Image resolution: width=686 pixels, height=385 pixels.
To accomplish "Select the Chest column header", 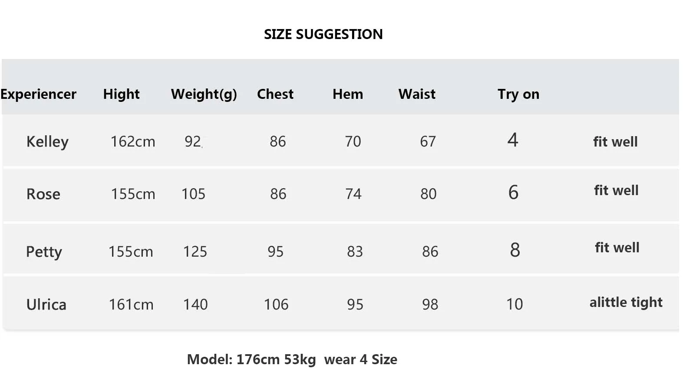I will click(x=275, y=94).
